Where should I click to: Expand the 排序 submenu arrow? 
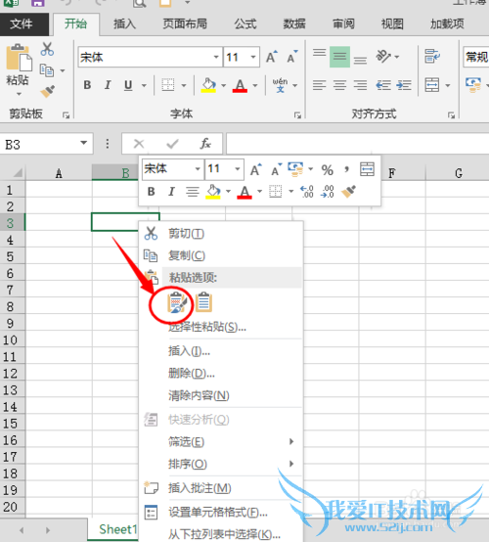click(x=291, y=464)
